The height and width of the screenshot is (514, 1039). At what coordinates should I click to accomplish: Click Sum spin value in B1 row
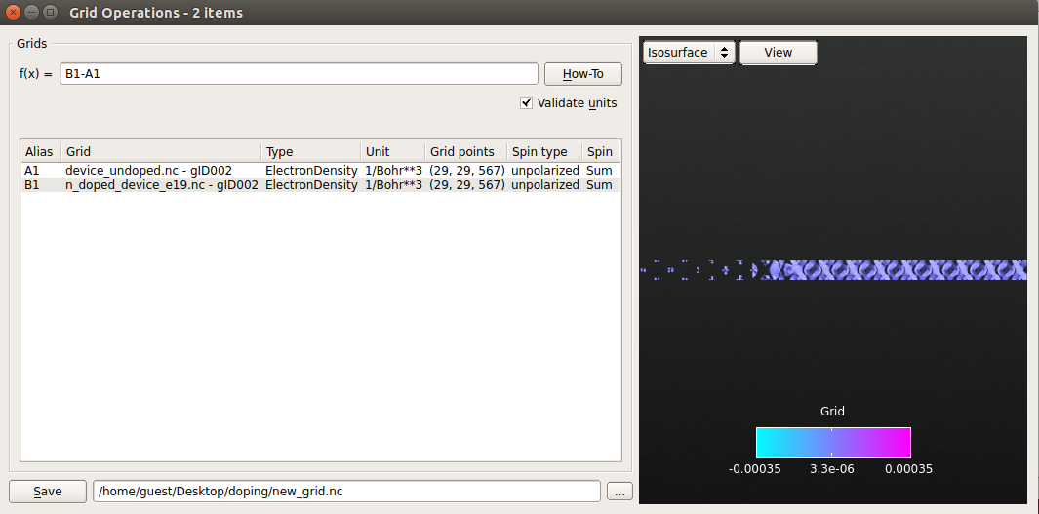599,184
